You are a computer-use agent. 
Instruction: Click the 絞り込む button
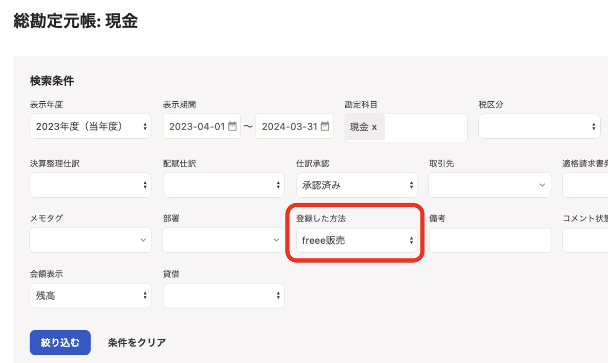coord(60,342)
